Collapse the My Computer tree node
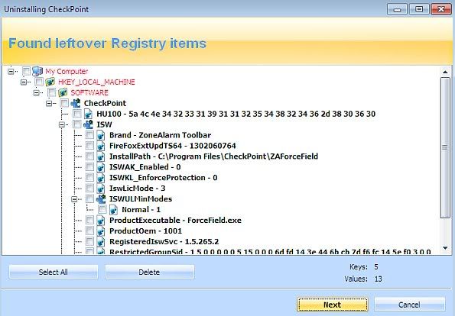This screenshot has width=455, height=316. [x=11, y=71]
